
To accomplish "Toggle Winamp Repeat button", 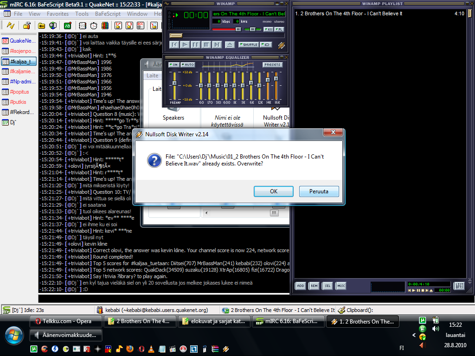I will [x=266, y=45].
